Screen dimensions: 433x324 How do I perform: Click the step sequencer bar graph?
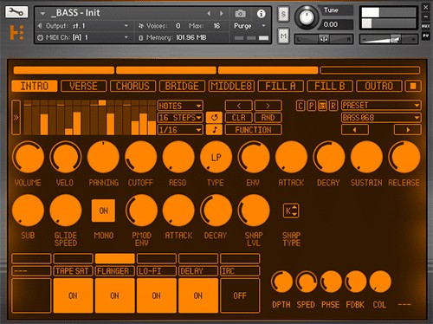tap(90, 118)
